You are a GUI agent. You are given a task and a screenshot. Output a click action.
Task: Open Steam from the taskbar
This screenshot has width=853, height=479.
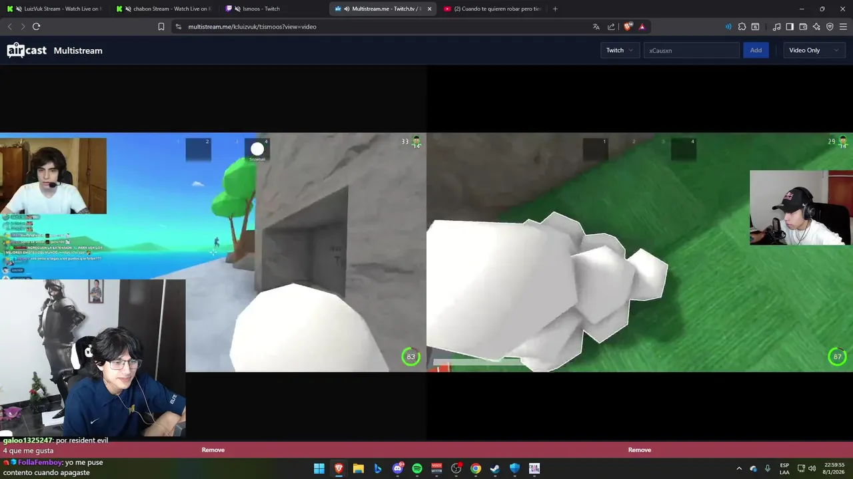495,468
